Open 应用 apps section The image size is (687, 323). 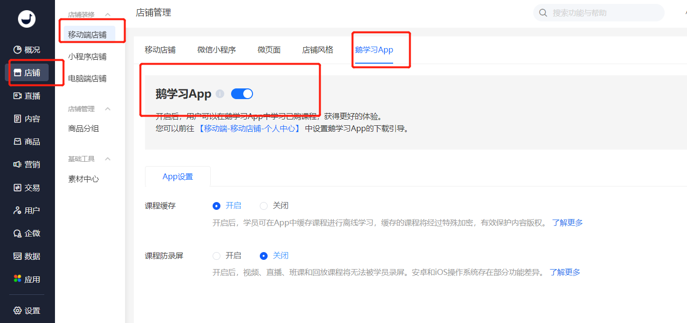(x=27, y=279)
